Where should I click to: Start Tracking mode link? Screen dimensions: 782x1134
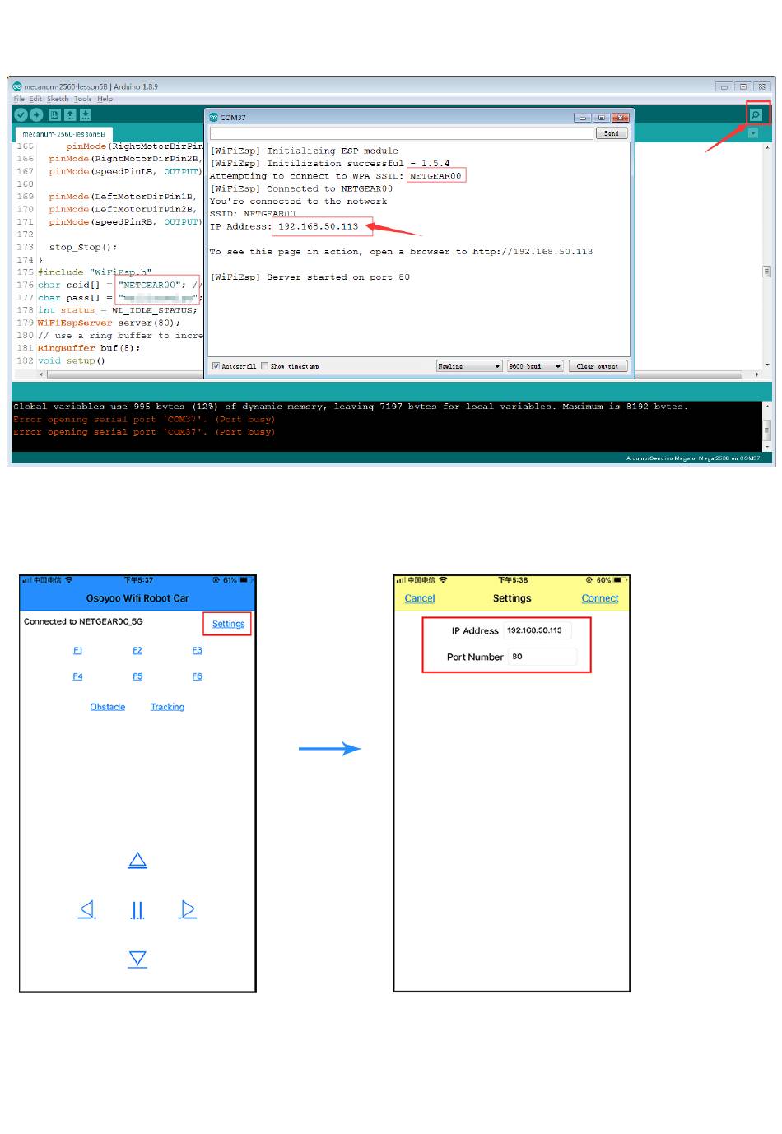click(167, 707)
